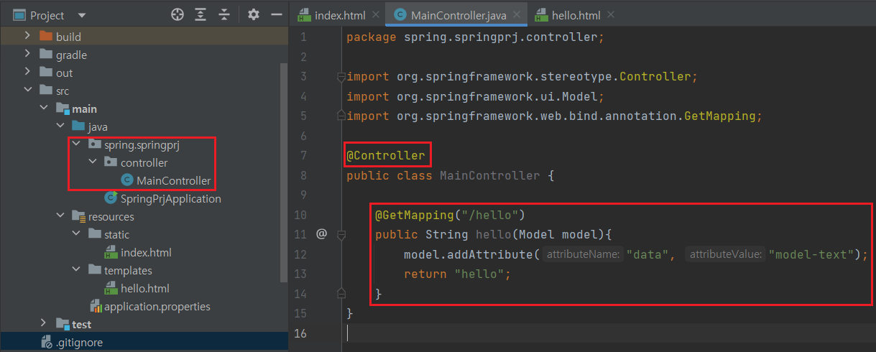Collapse the templates folder arrow

pyautogui.click(x=76, y=270)
